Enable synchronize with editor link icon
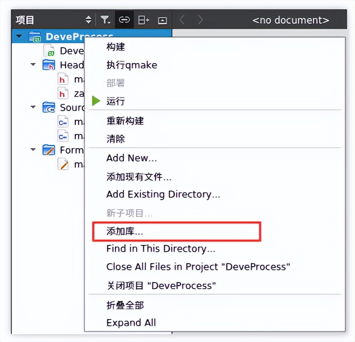The height and width of the screenshot is (342, 355). coord(124,20)
